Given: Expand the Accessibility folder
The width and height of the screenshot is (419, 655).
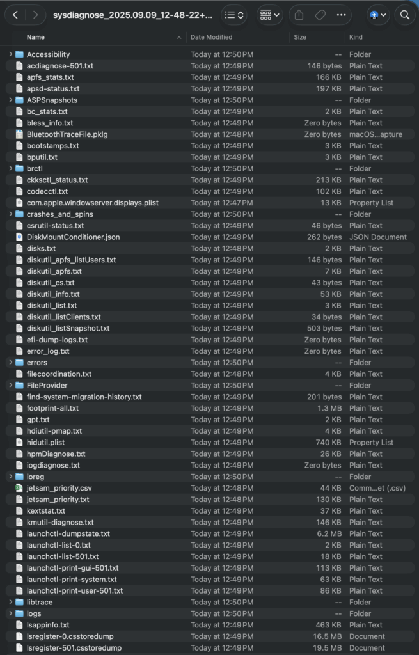Looking at the screenshot, I should click(10, 54).
